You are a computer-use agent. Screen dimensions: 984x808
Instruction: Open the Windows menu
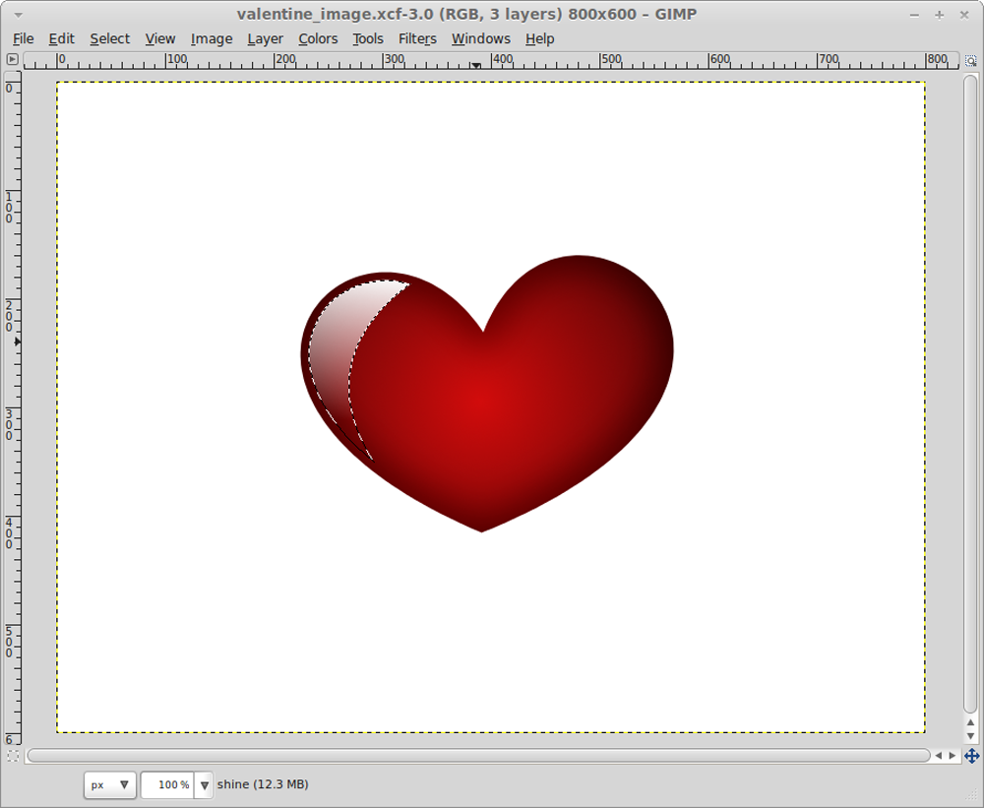click(x=480, y=38)
